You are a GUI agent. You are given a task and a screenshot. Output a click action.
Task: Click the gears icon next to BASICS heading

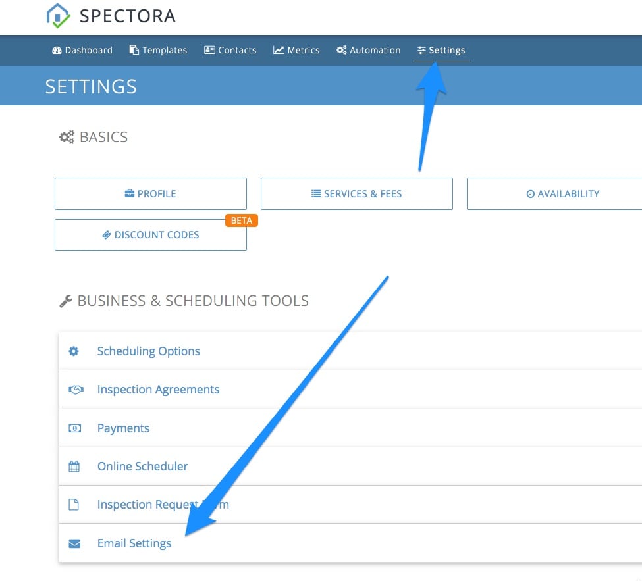click(x=66, y=136)
